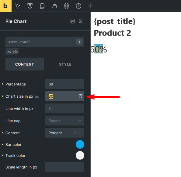This screenshot has height=177, width=181.
Task: Open the templates folder icon
Action: coord(54,6)
